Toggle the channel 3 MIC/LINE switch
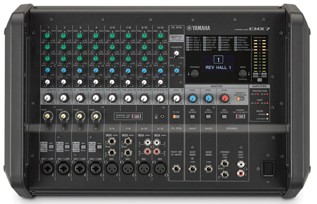 76,147
